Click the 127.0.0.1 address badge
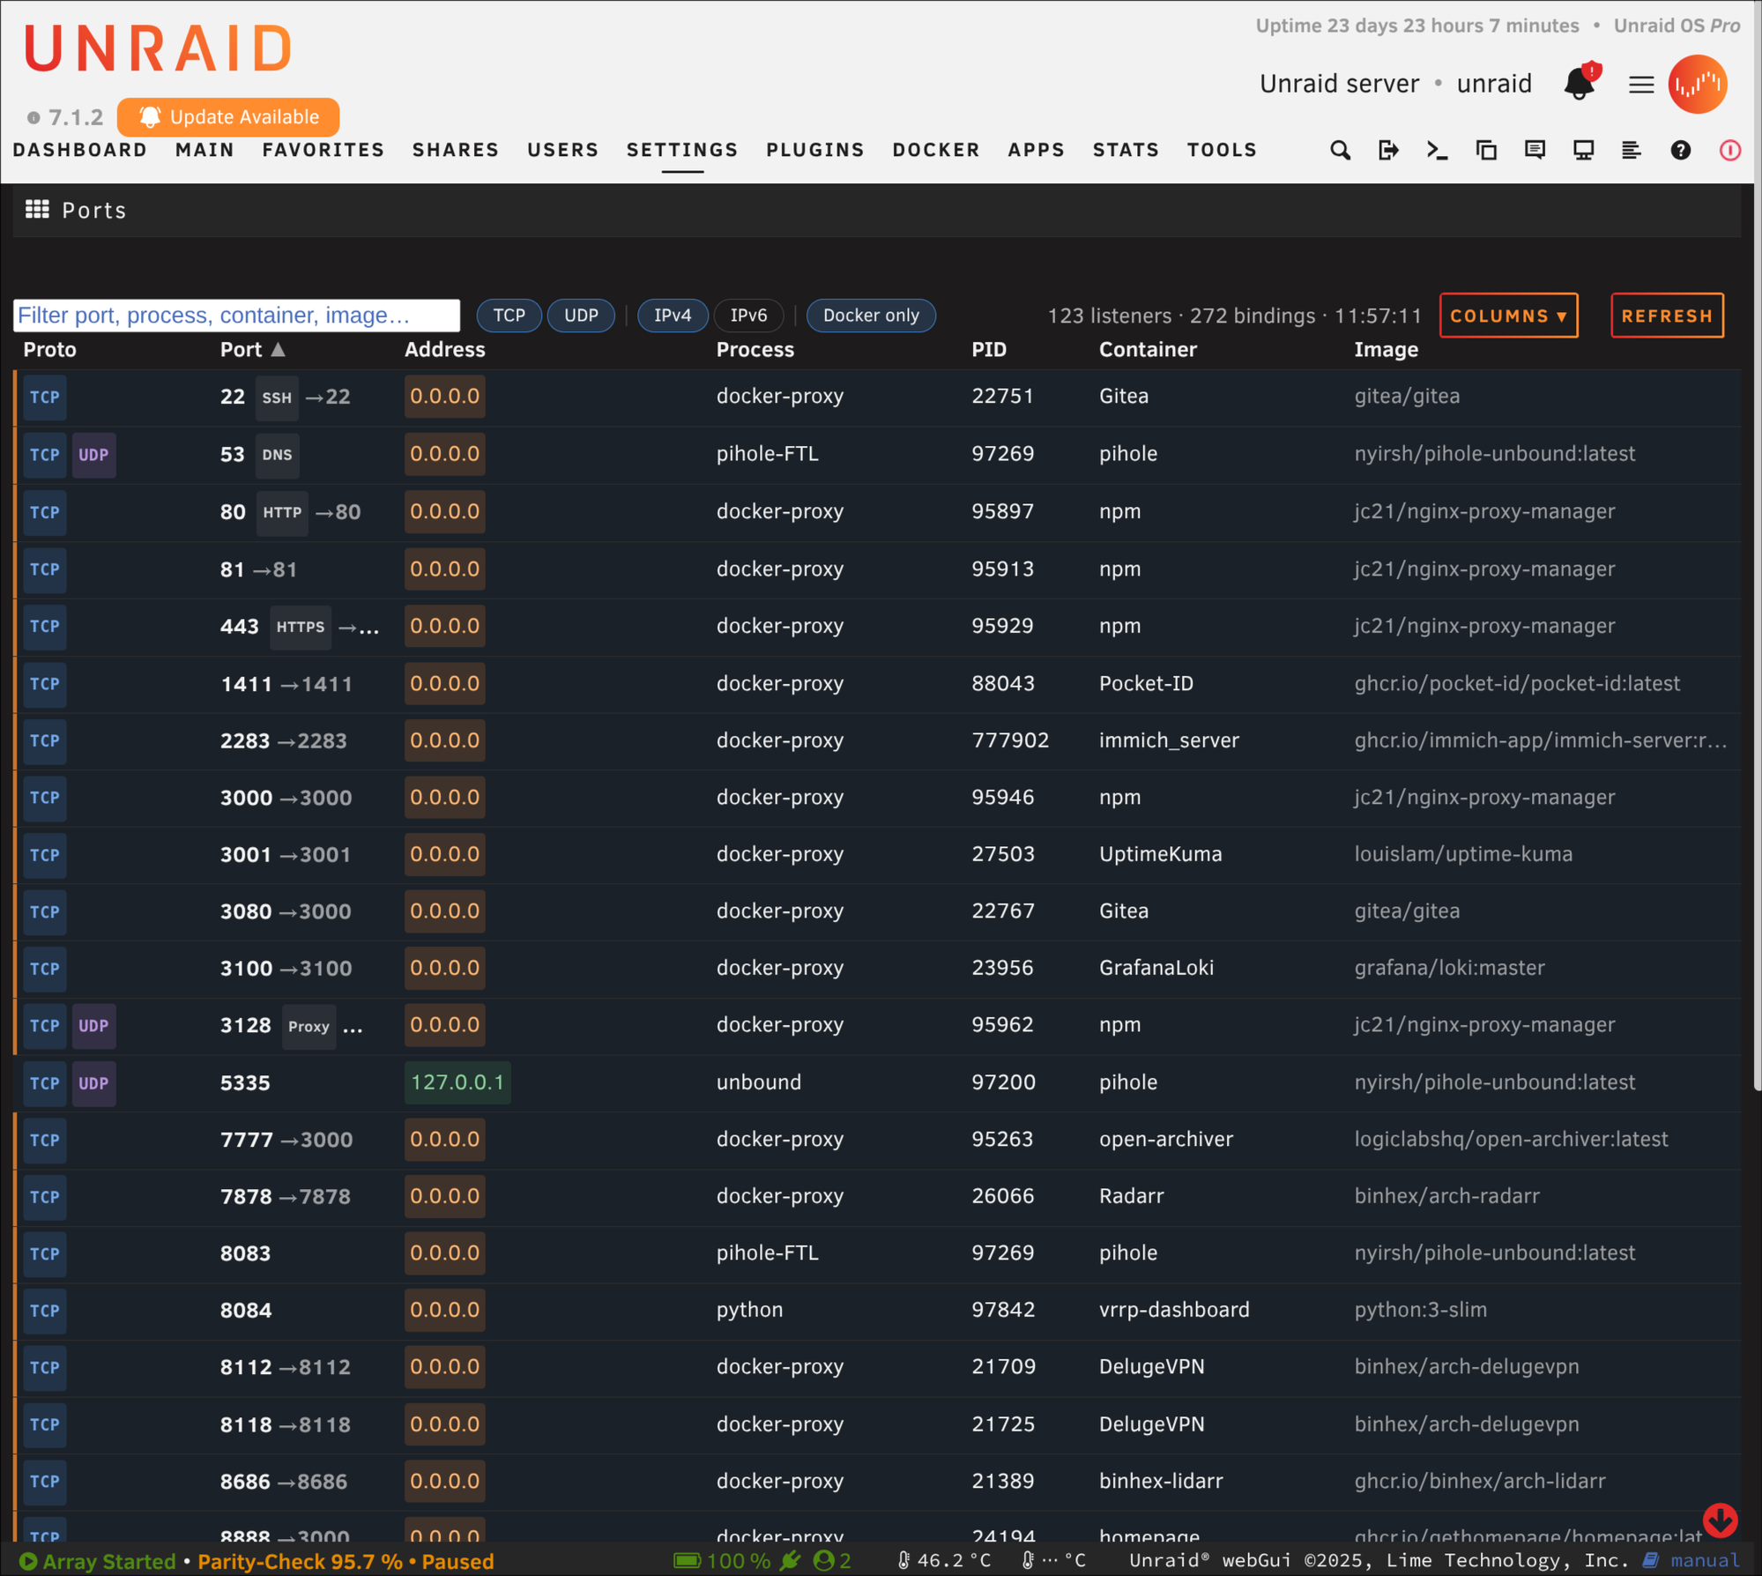 pos(457,1082)
